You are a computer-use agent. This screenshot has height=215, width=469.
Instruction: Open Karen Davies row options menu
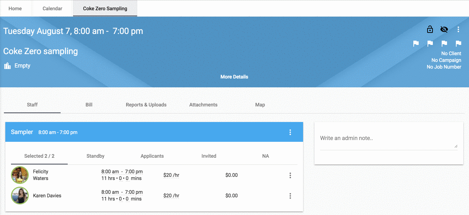(290, 196)
